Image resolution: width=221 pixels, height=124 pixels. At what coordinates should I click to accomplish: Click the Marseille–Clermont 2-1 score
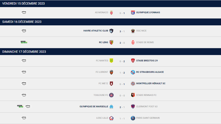point(122,107)
